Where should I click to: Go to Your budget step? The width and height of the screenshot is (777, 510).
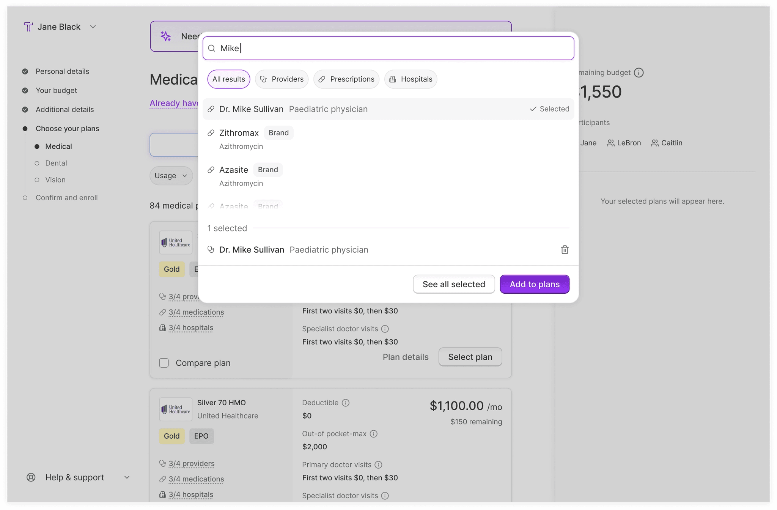click(x=56, y=90)
